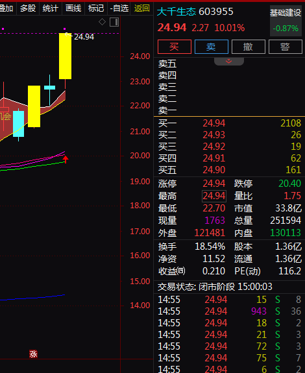This screenshot has height=373, width=305.
Task: Click the PE(动) value 116.2
Action: (289, 271)
